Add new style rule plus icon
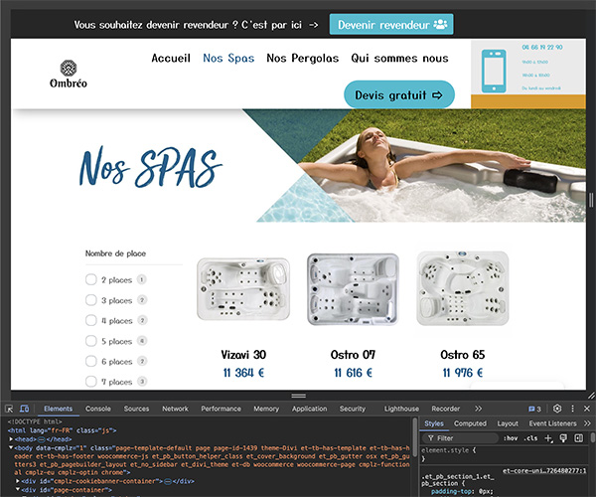 click(x=548, y=438)
